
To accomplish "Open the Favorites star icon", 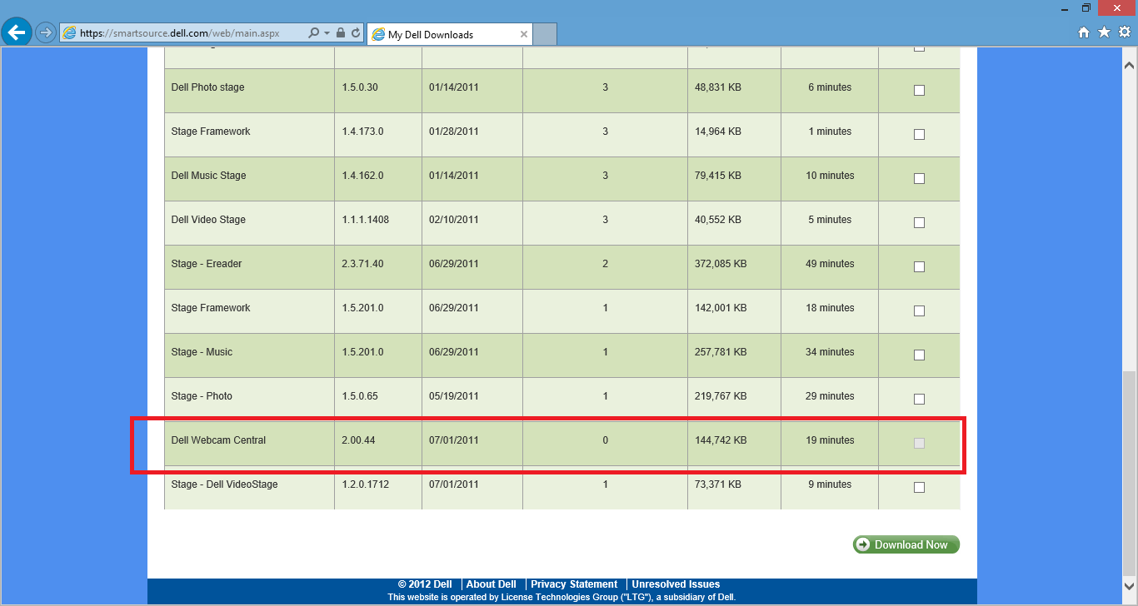I will click(1104, 32).
